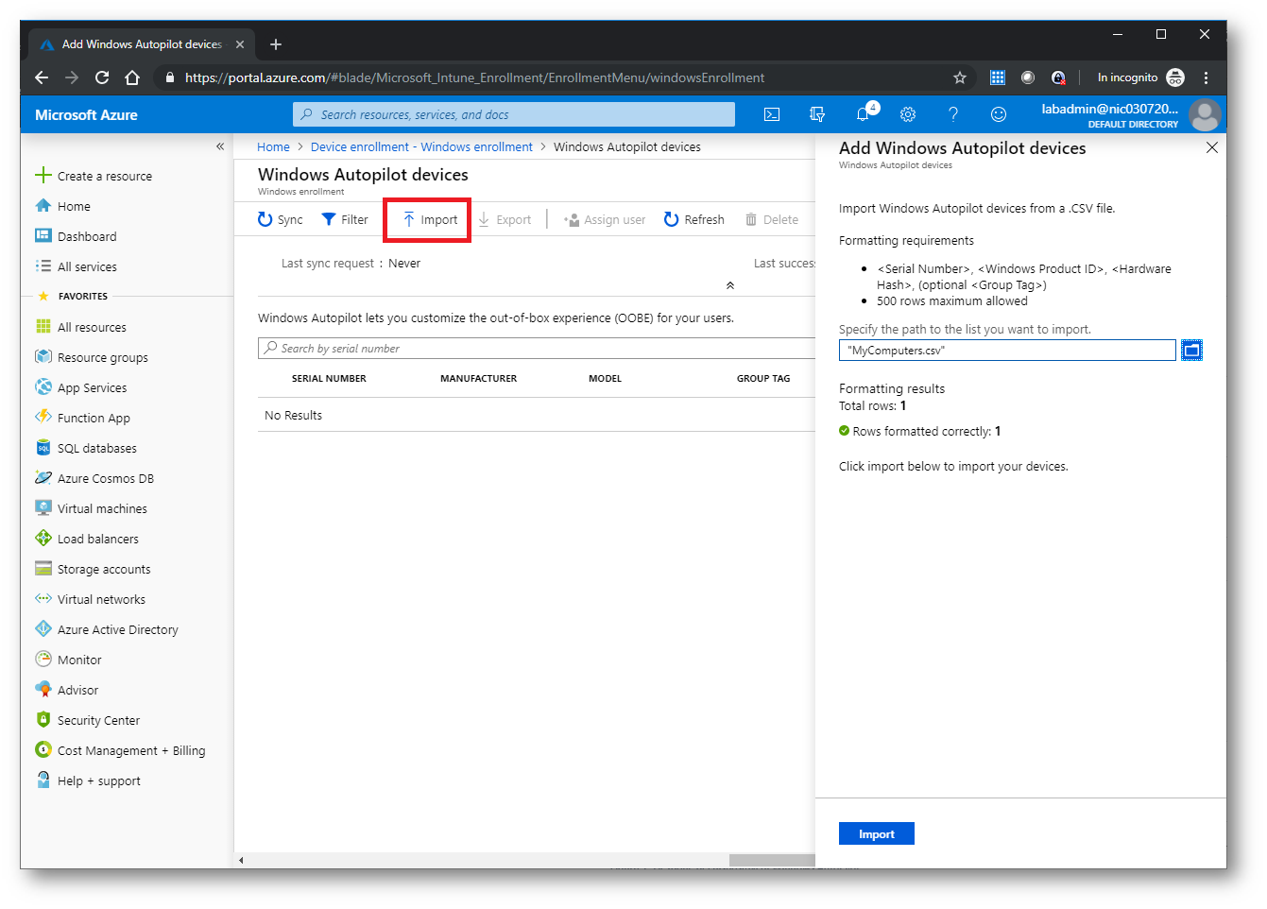The height and width of the screenshot is (909, 1267).
Task: Sort by MANUFACTURER column header
Action: pos(478,378)
